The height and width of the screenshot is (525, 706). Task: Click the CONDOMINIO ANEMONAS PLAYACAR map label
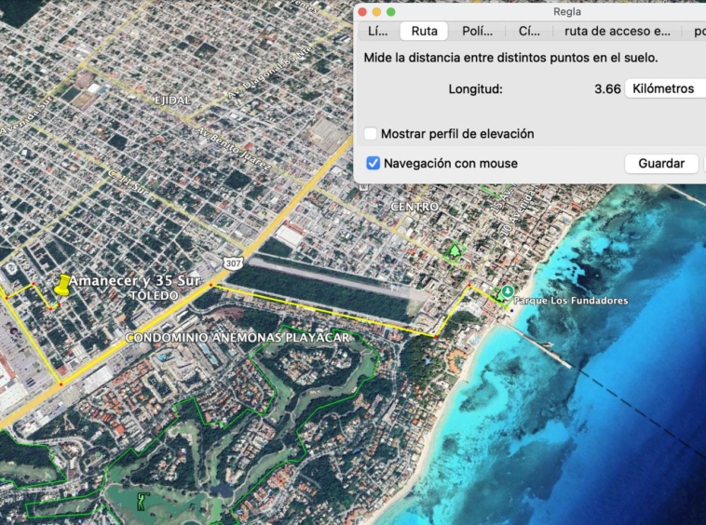[x=238, y=338]
